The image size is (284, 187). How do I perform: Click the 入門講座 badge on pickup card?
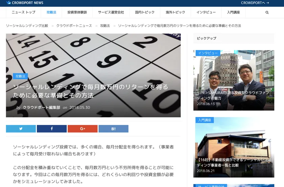coord(205,120)
